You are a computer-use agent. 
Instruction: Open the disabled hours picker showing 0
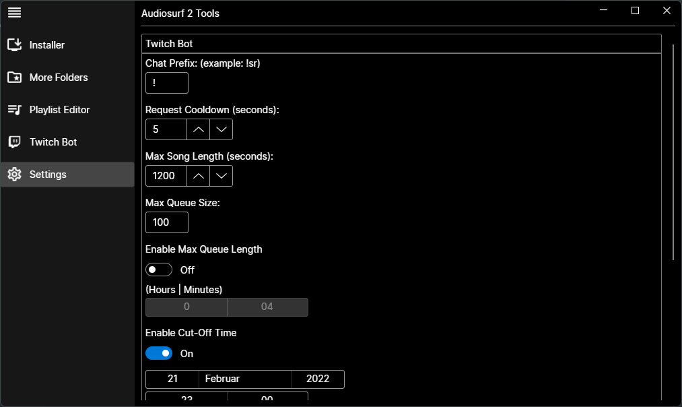pos(186,307)
